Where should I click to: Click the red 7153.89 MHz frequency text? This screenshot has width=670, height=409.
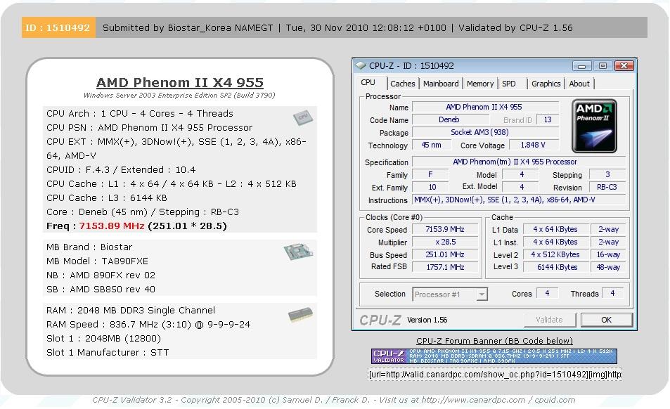[112, 226]
